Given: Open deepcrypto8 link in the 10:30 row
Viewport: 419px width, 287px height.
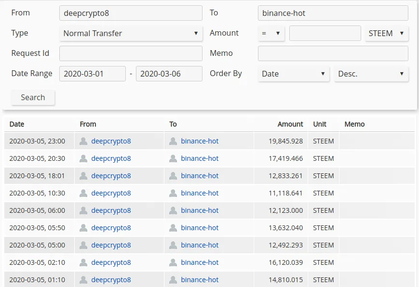Looking at the screenshot, I should point(111,193).
